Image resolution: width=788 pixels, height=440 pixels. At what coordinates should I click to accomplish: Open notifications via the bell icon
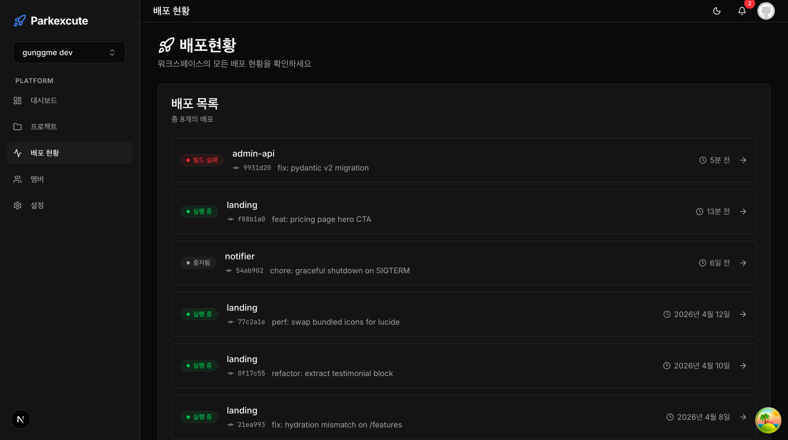741,11
